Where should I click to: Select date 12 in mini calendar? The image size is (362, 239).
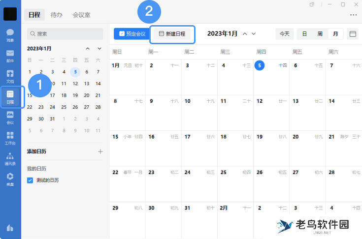point(75,84)
